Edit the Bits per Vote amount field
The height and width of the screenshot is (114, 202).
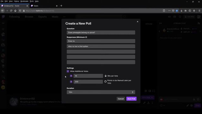88,76
